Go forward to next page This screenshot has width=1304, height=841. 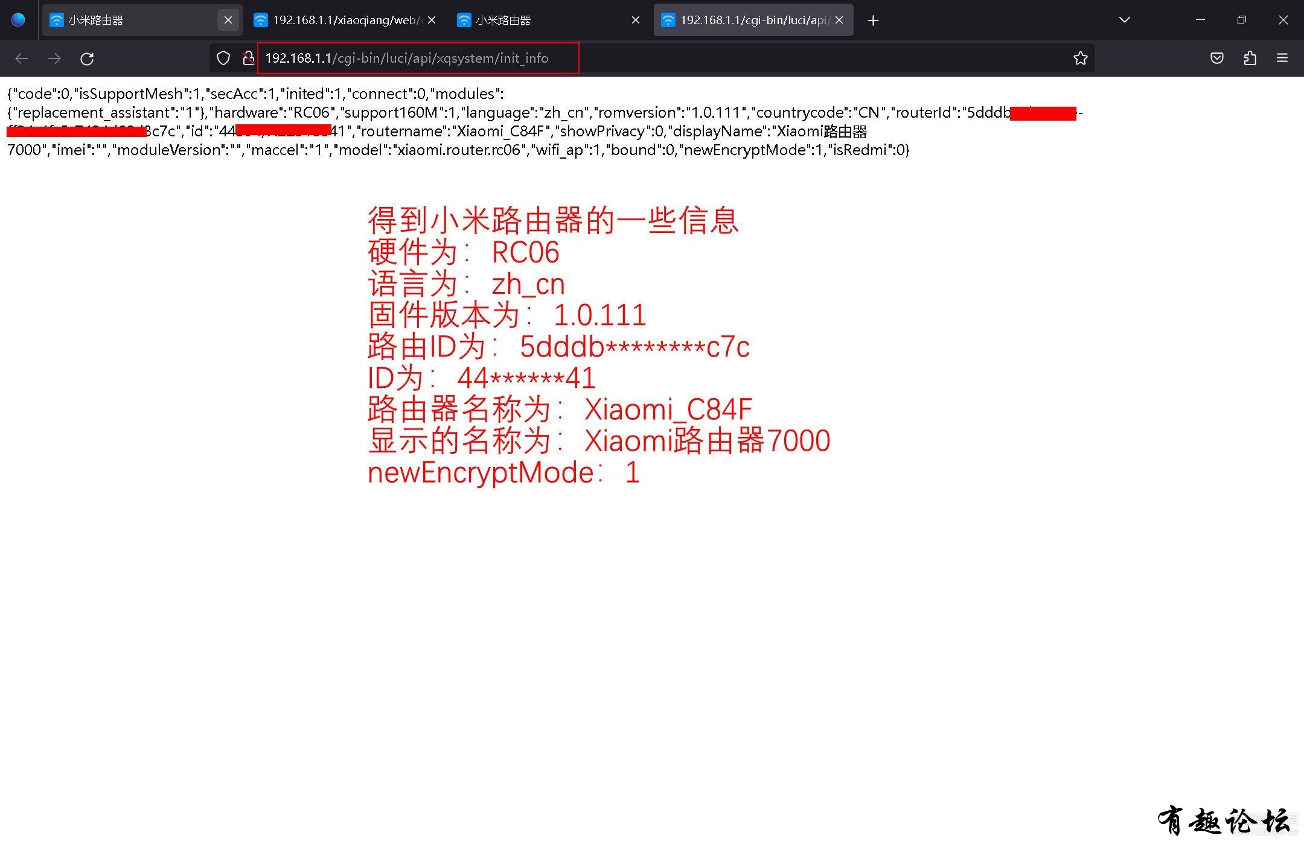coord(54,59)
